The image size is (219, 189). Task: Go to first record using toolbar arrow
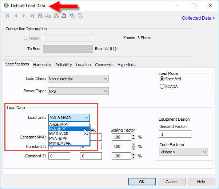[x=8, y=16]
